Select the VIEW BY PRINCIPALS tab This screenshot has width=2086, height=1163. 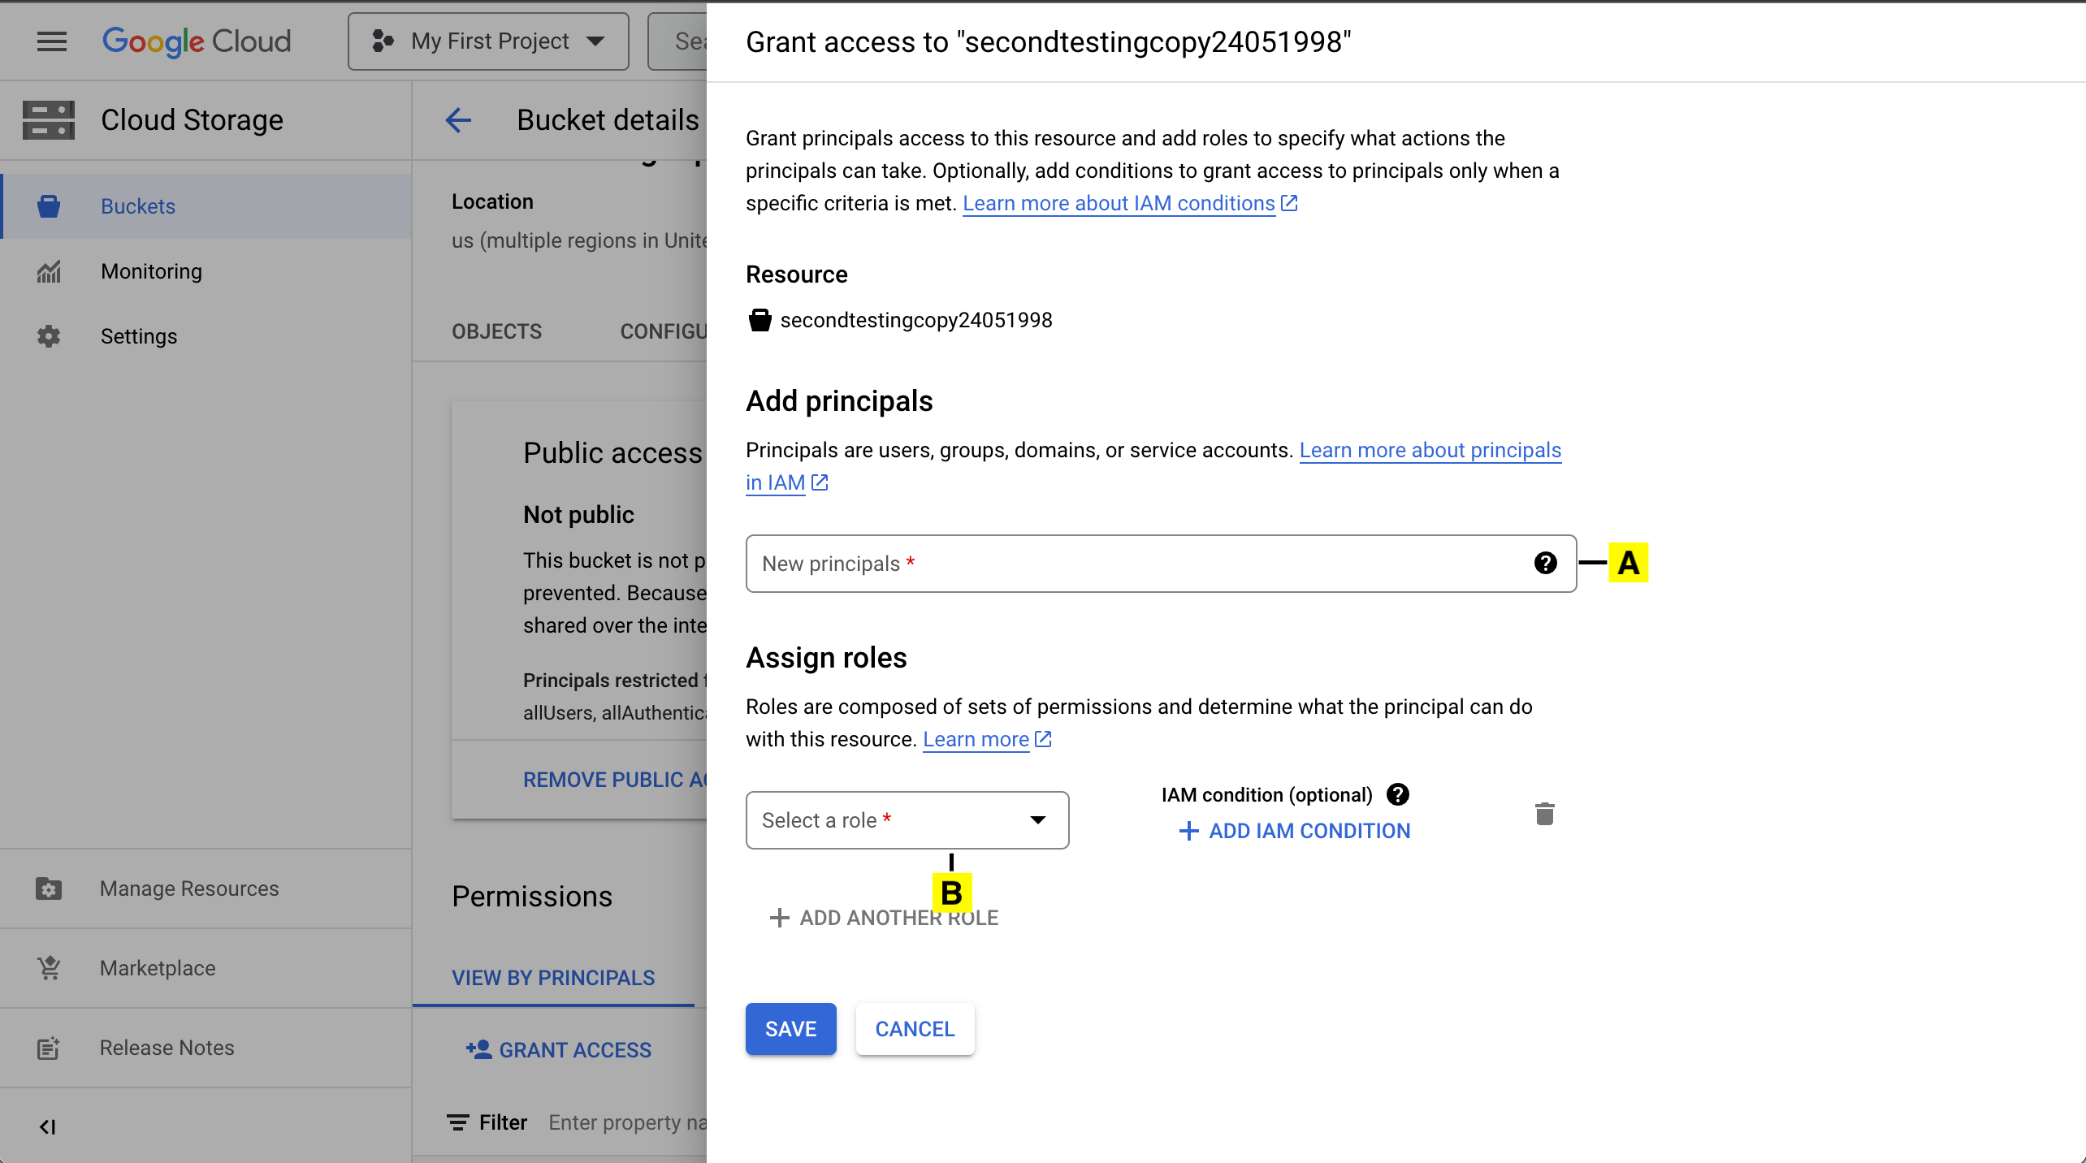553,978
